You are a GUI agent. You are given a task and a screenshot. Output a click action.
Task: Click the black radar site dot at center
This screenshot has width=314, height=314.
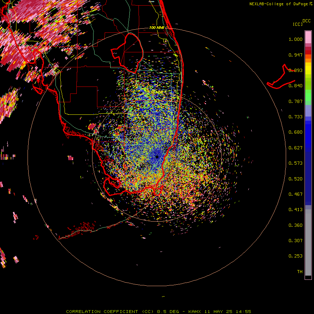pyautogui.click(x=157, y=157)
